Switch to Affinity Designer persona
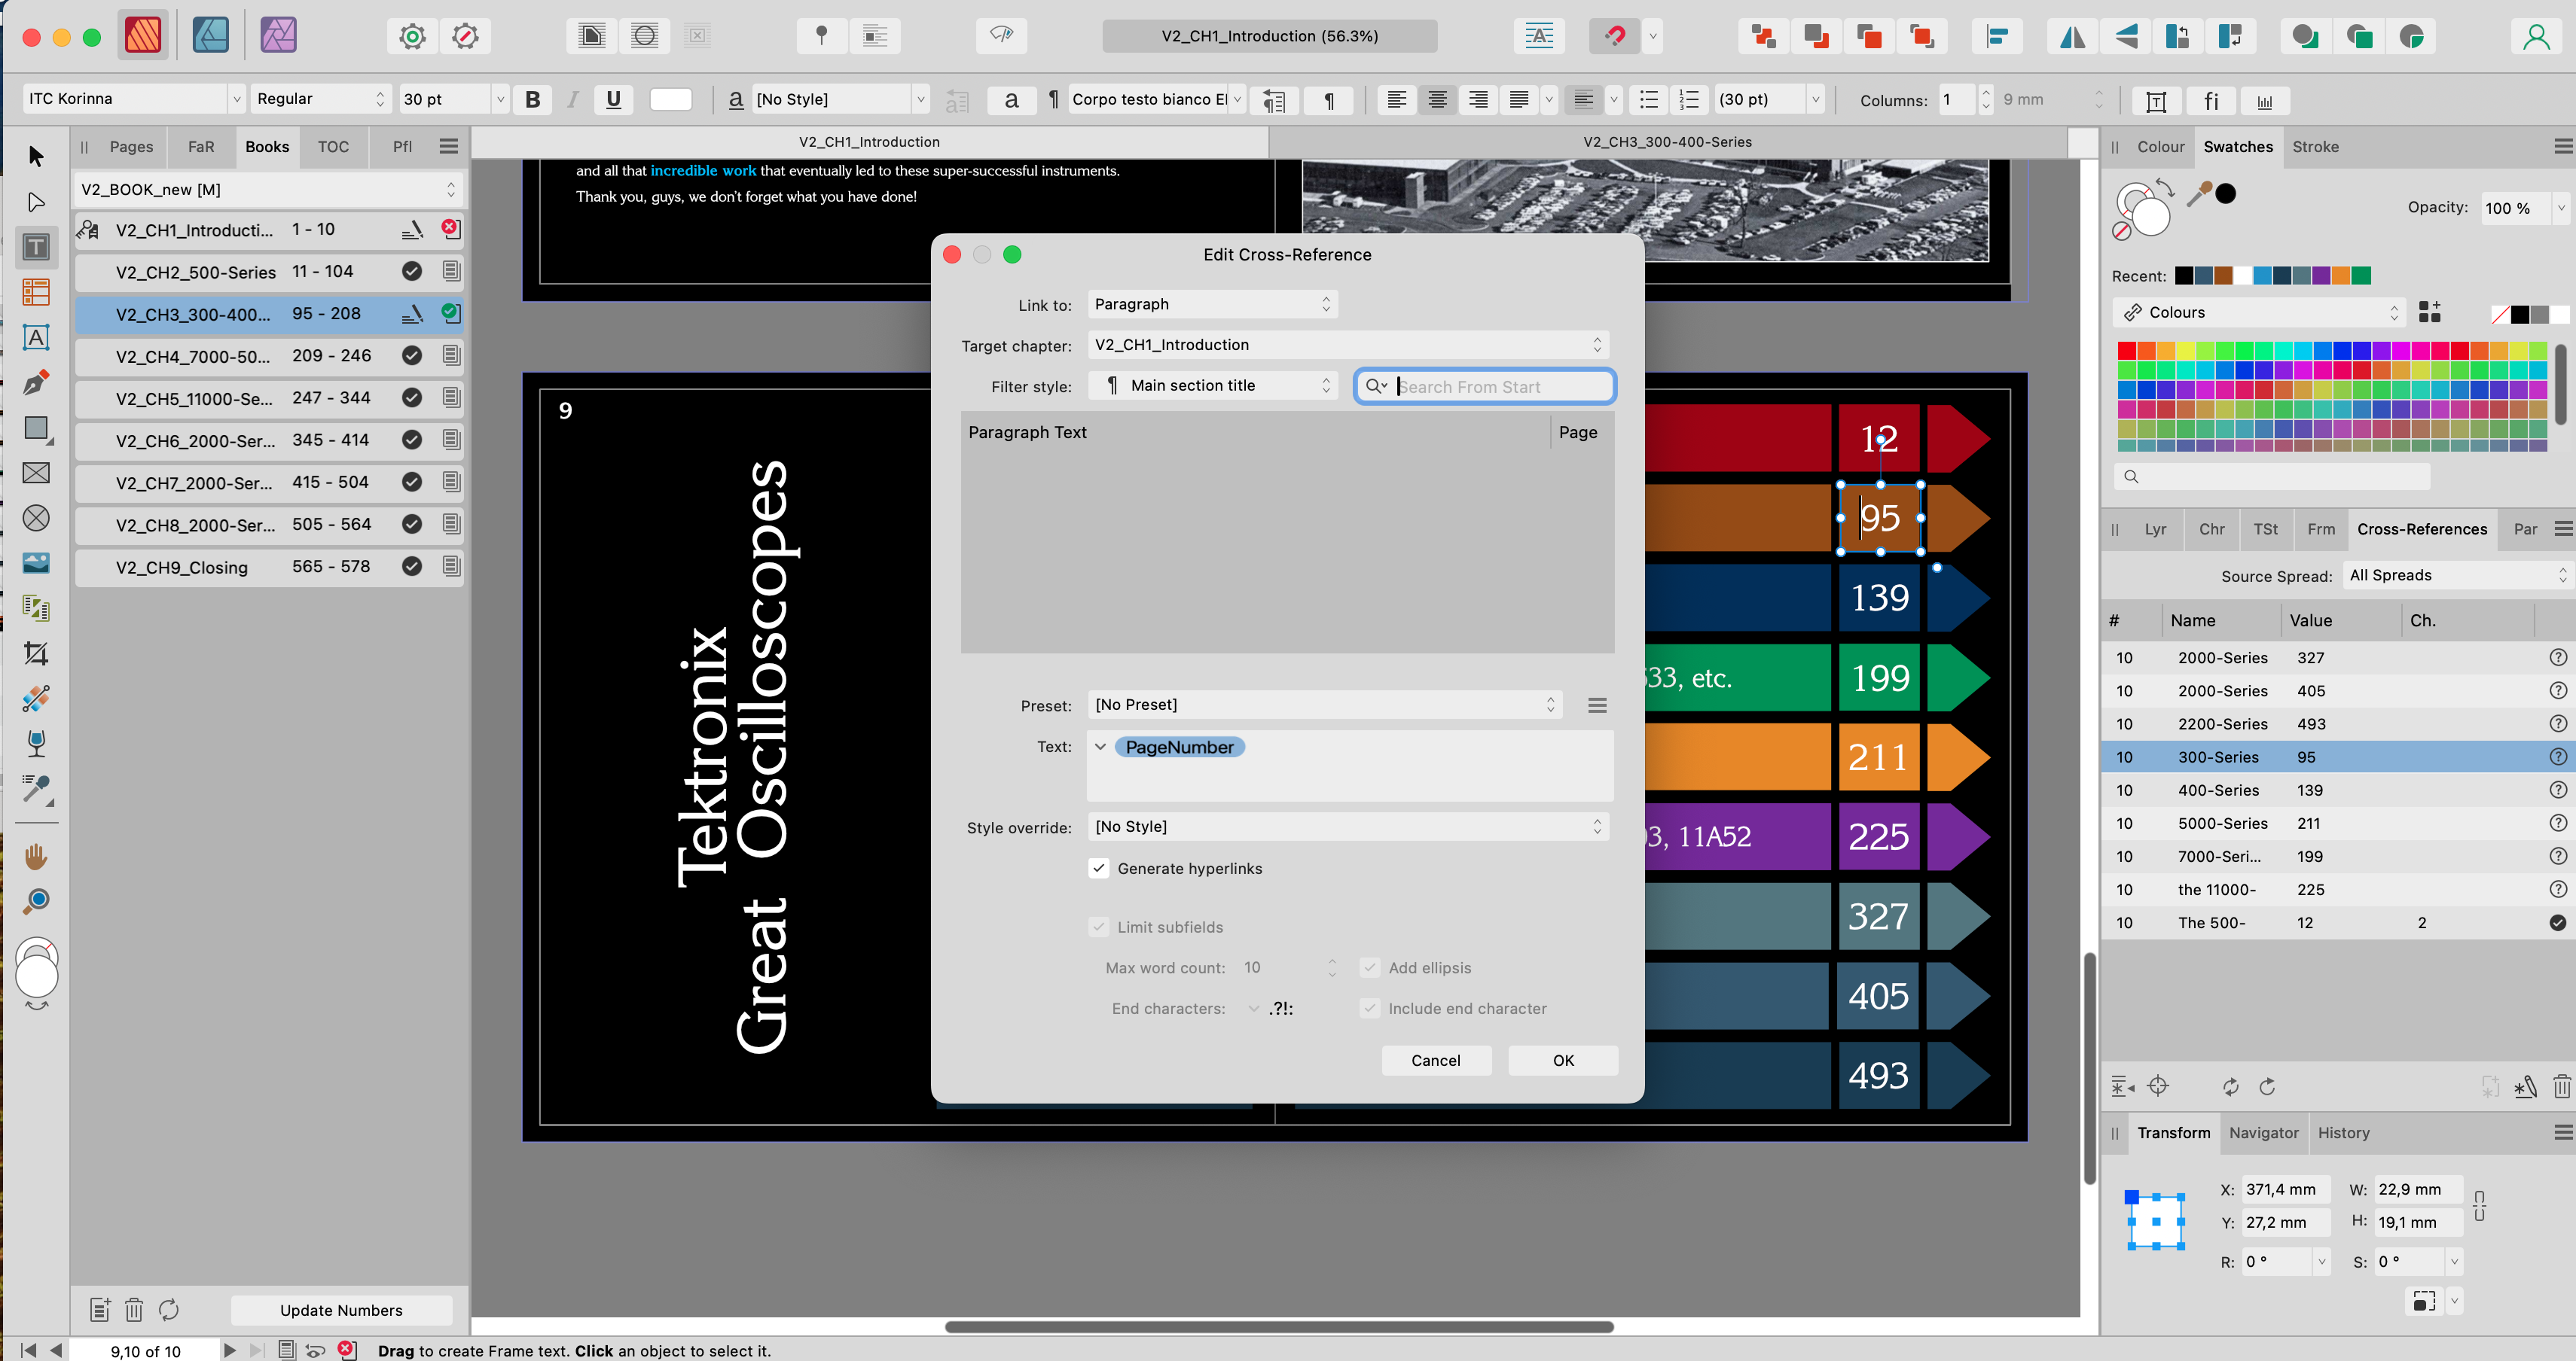The image size is (2576, 1361). click(211, 36)
